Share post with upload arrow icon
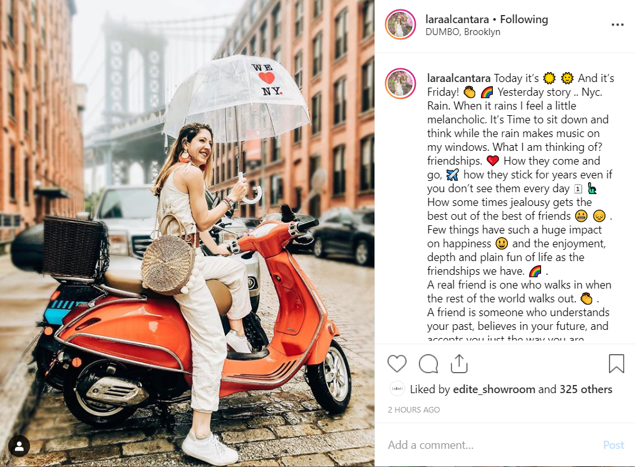The height and width of the screenshot is (467, 635). pos(459,364)
